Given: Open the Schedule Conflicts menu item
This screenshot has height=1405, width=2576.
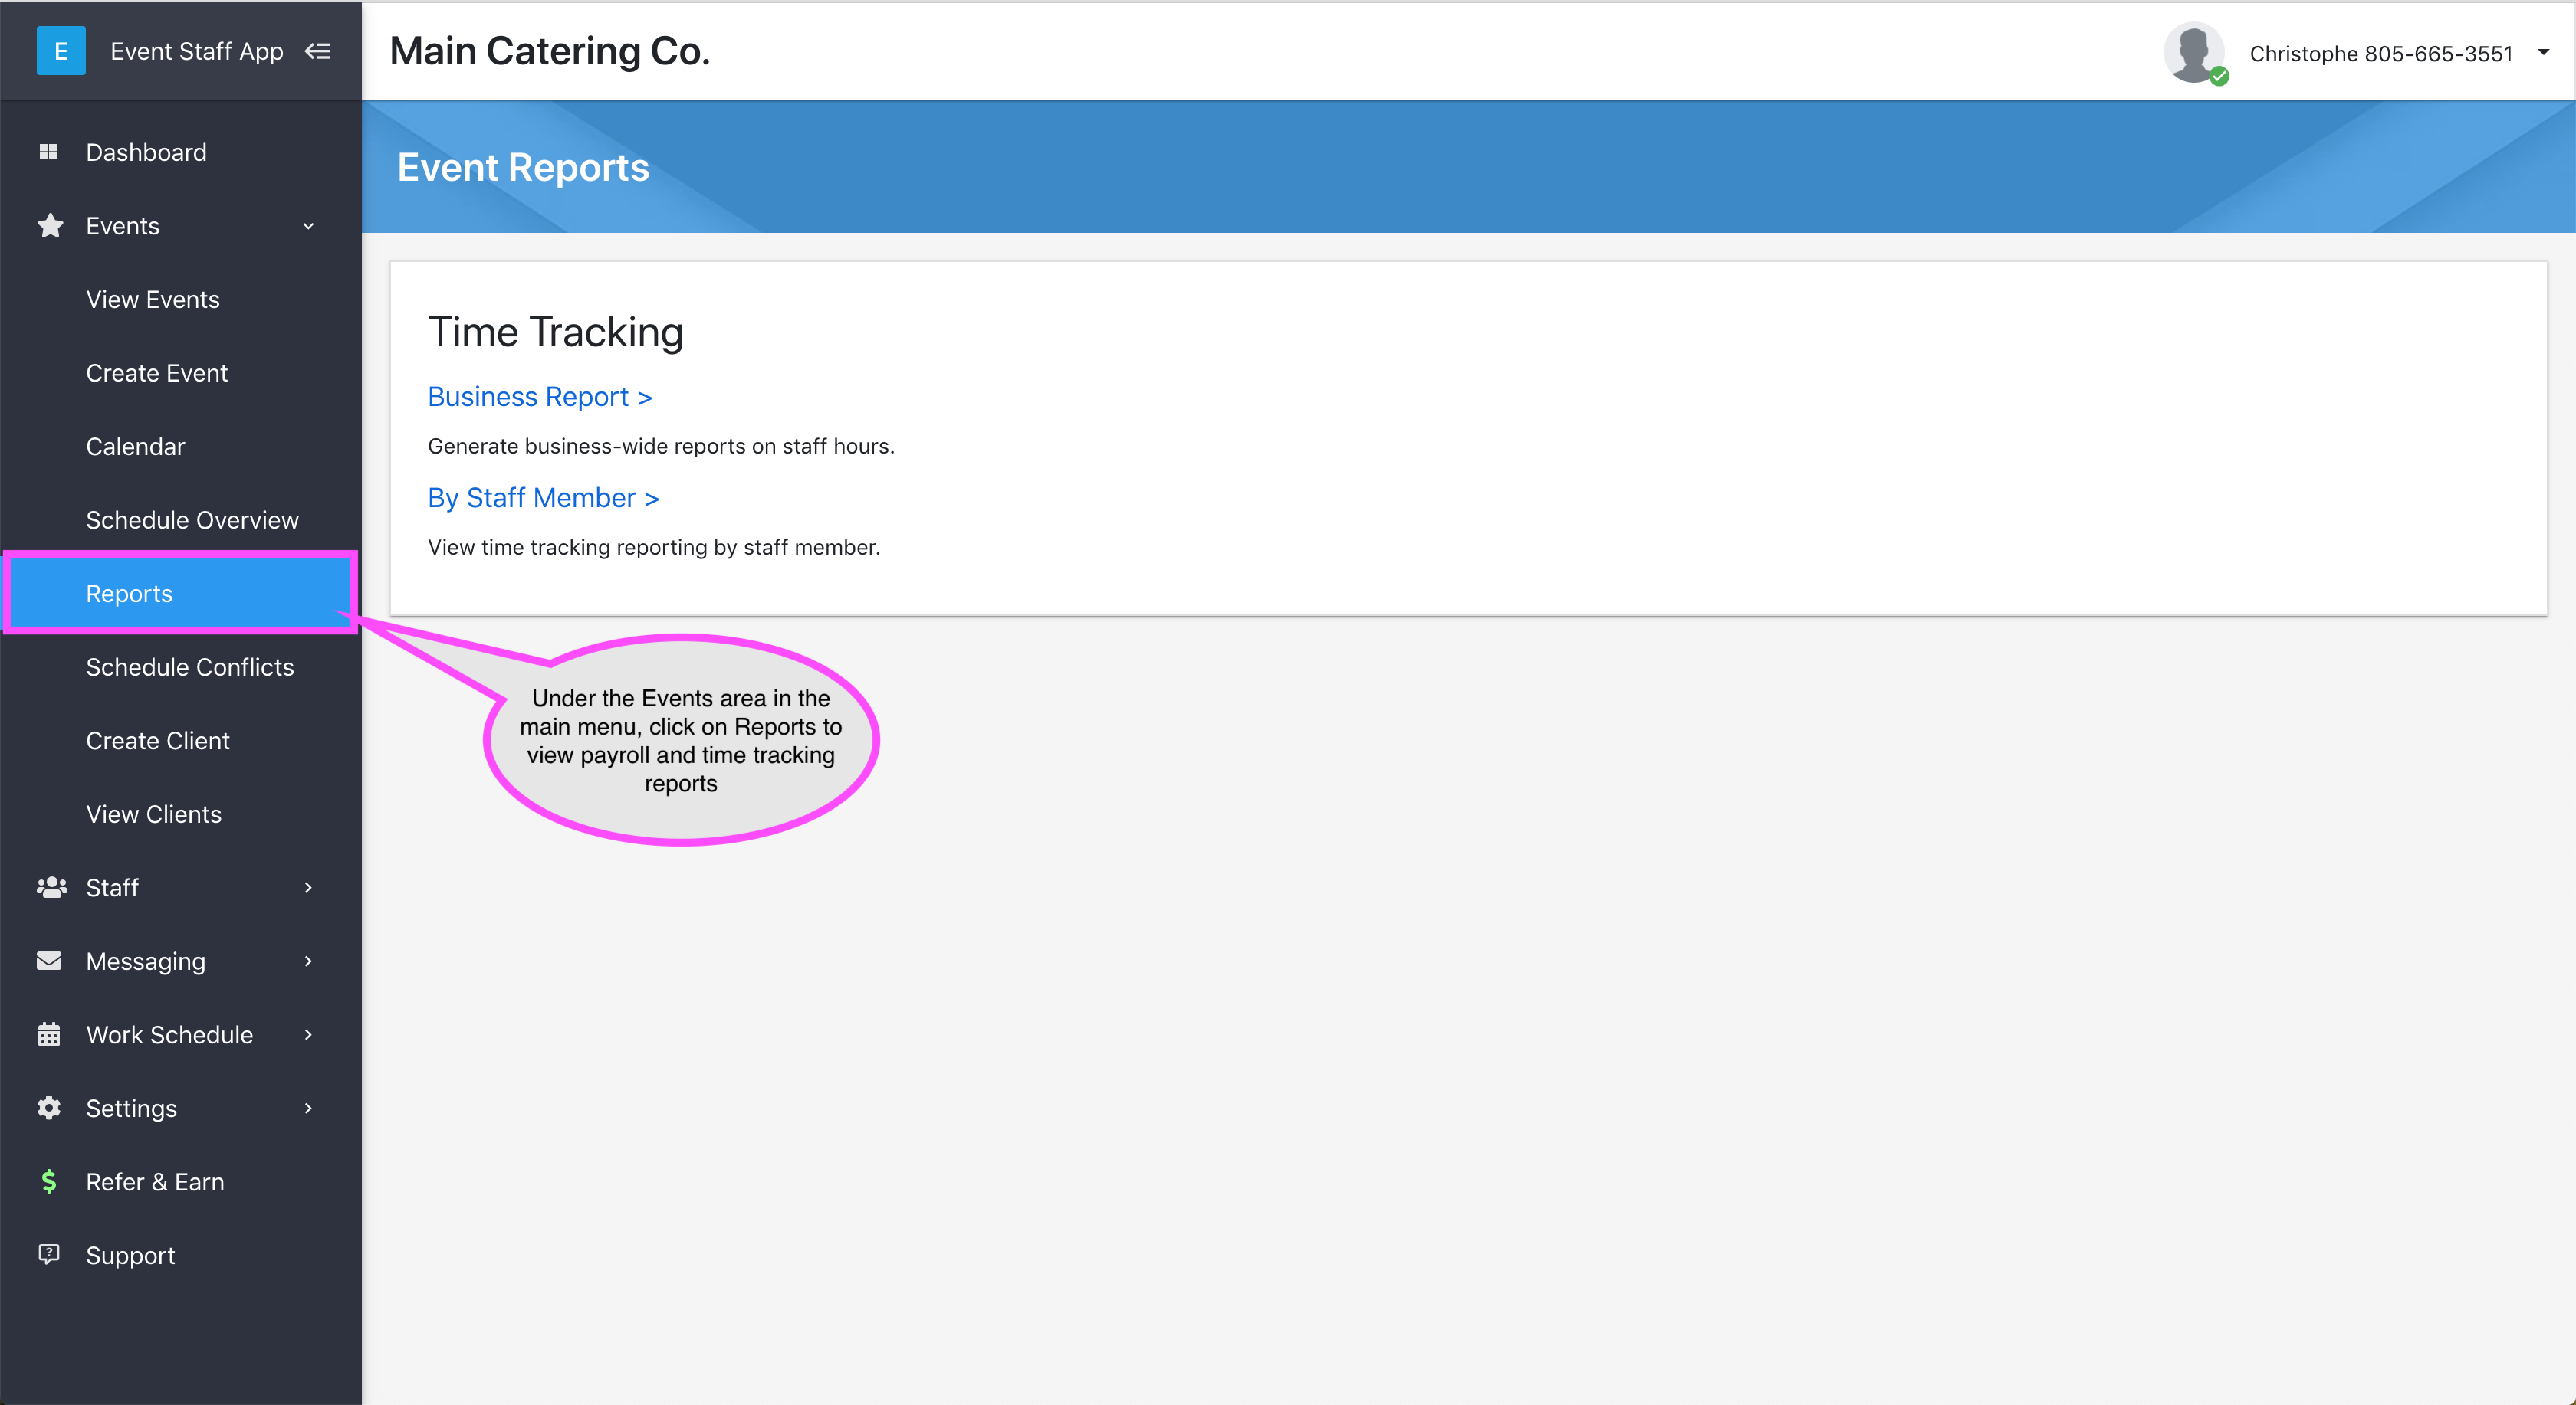Looking at the screenshot, I should coord(190,666).
